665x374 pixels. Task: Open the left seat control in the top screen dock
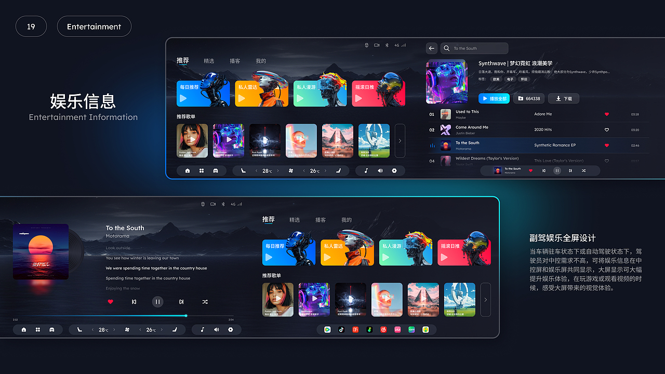pos(244,170)
